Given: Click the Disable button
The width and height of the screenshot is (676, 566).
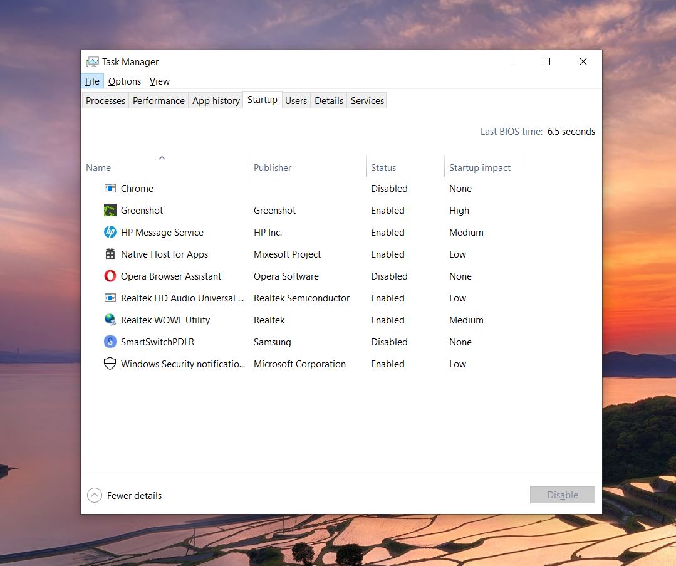Looking at the screenshot, I should 562,495.
